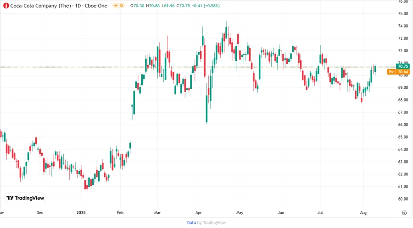Click the 61.00 price axis label
Viewport: 413px width, 228px height.
coord(403,186)
